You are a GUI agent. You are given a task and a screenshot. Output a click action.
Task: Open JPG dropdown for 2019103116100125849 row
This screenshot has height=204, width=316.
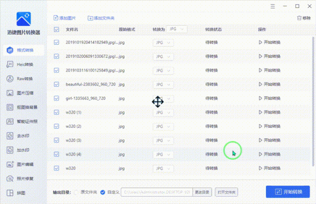163,70
